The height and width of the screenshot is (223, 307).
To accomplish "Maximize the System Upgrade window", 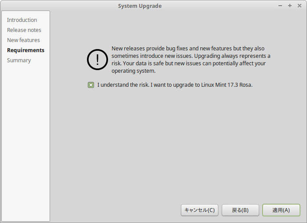I will click(x=290, y=6).
